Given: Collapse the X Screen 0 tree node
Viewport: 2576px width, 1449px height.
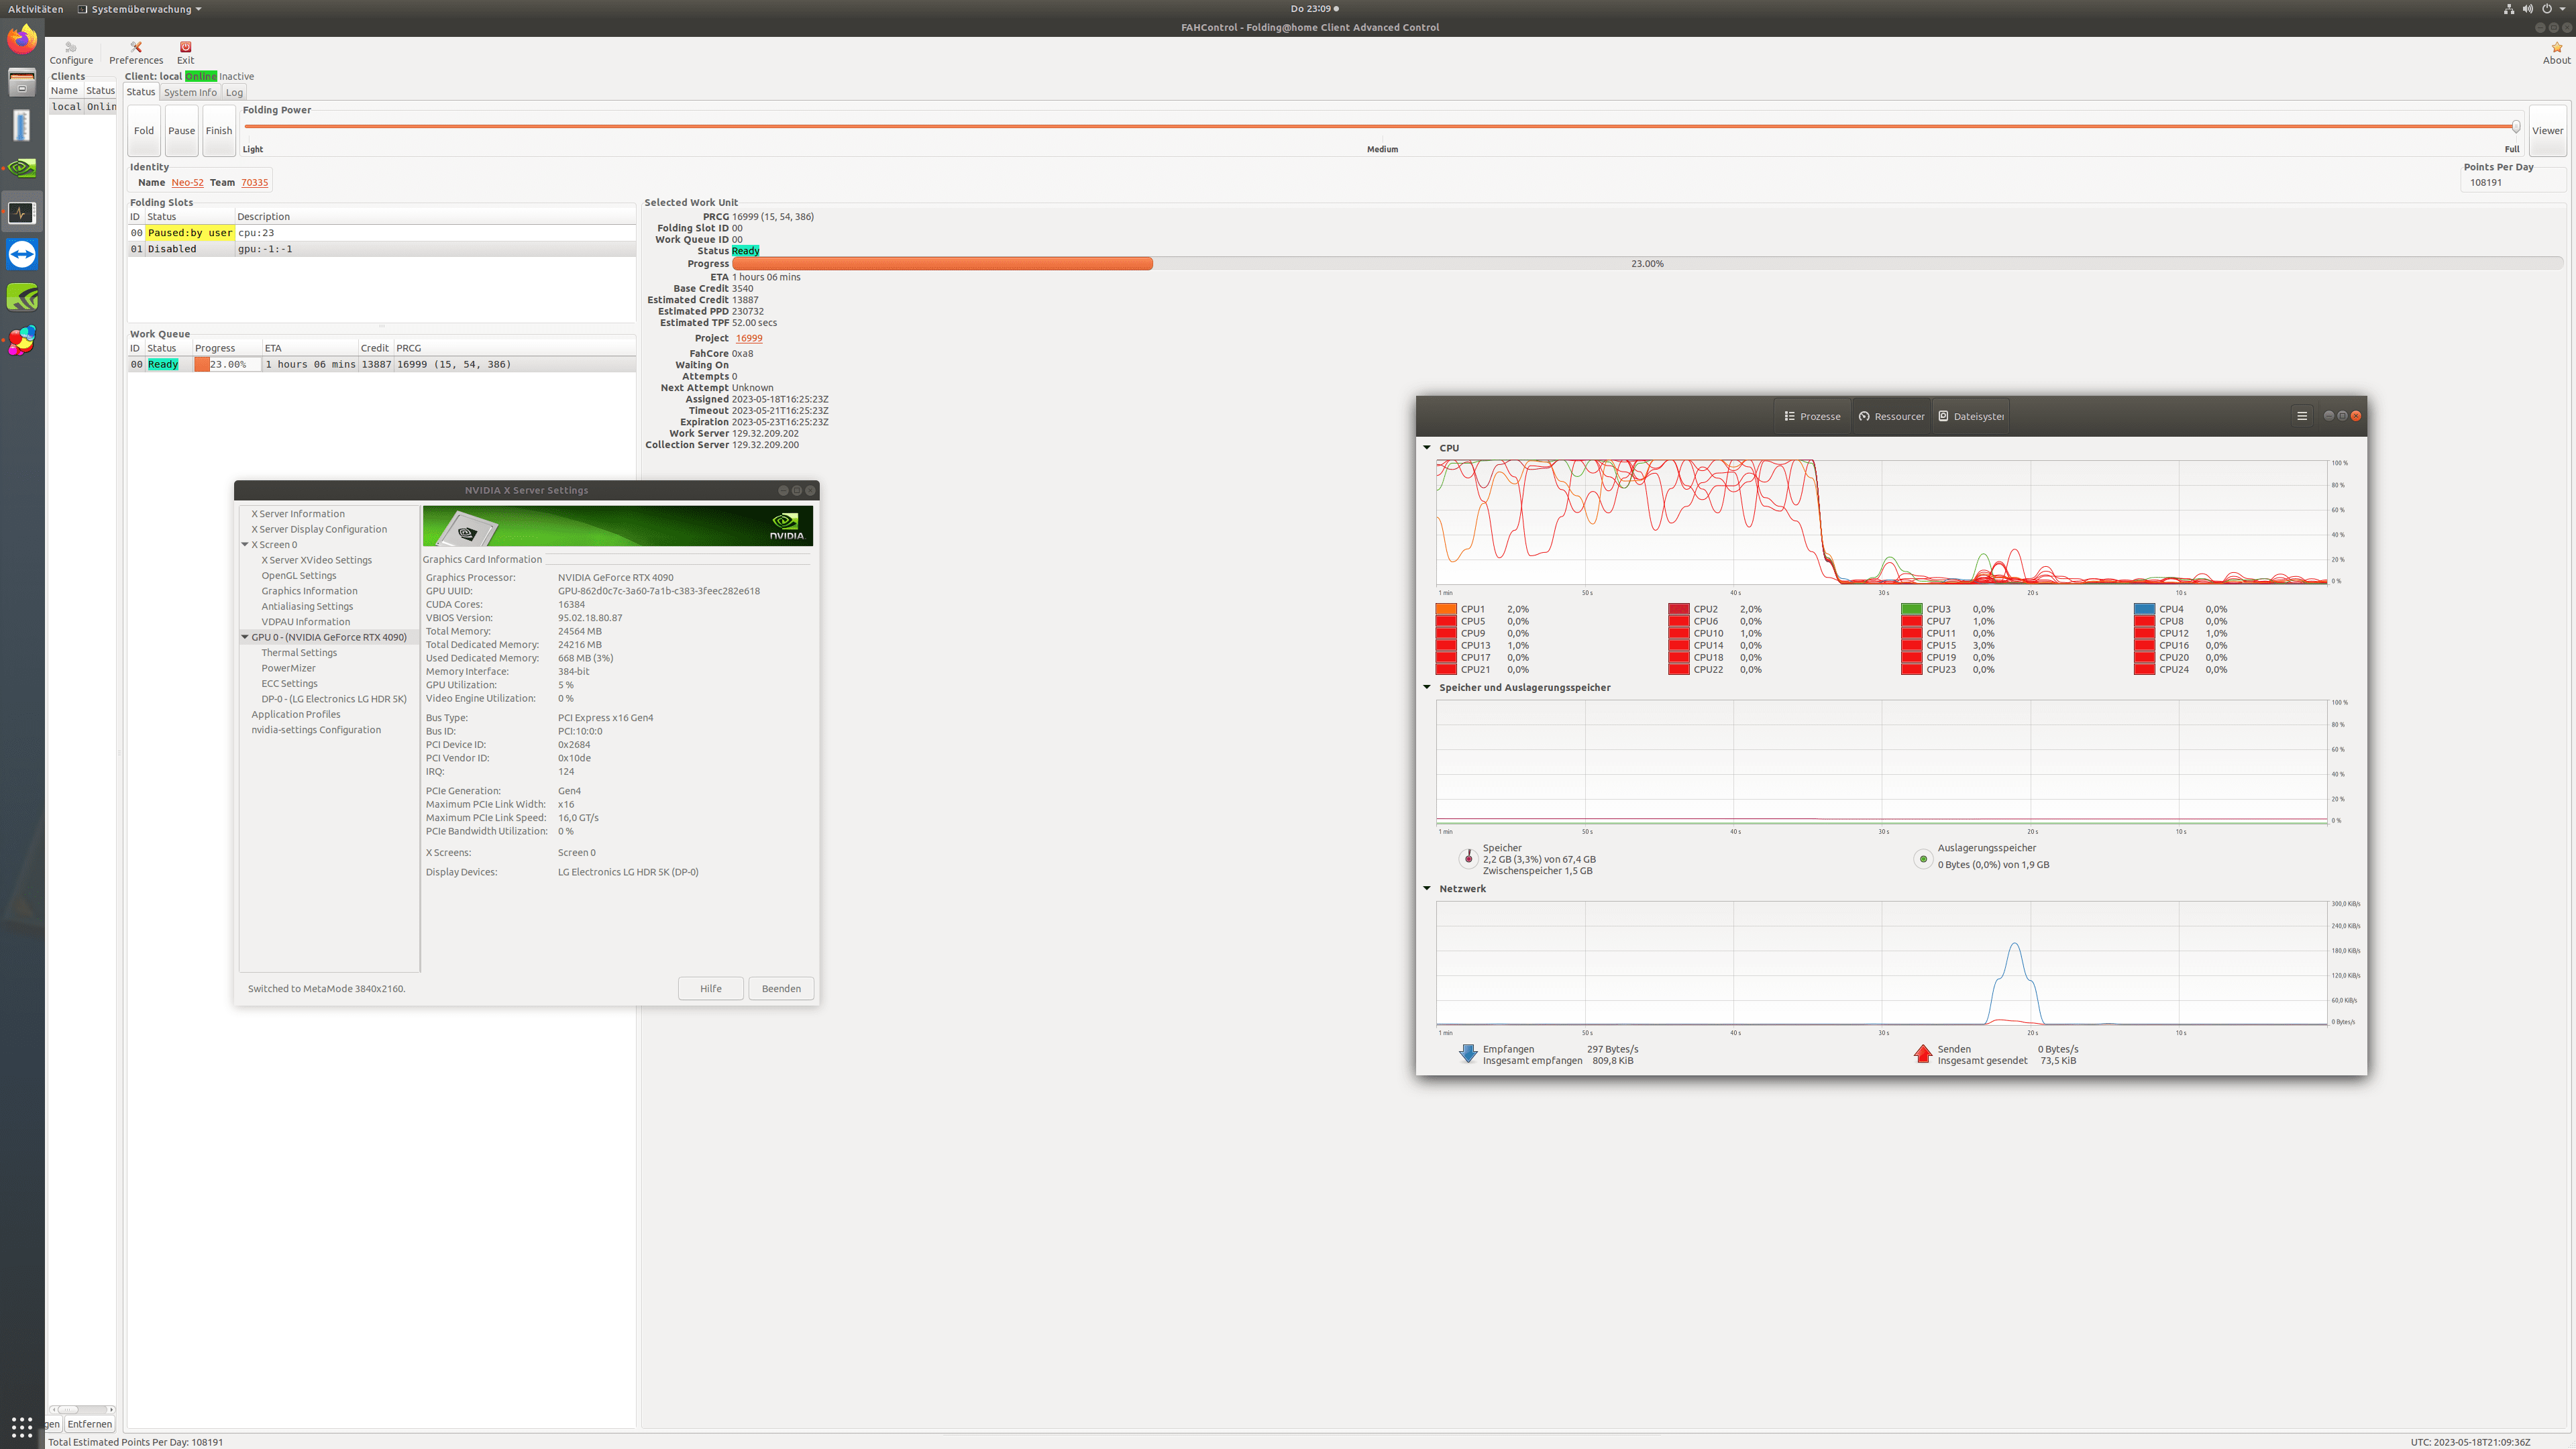Looking at the screenshot, I should click(x=245, y=544).
